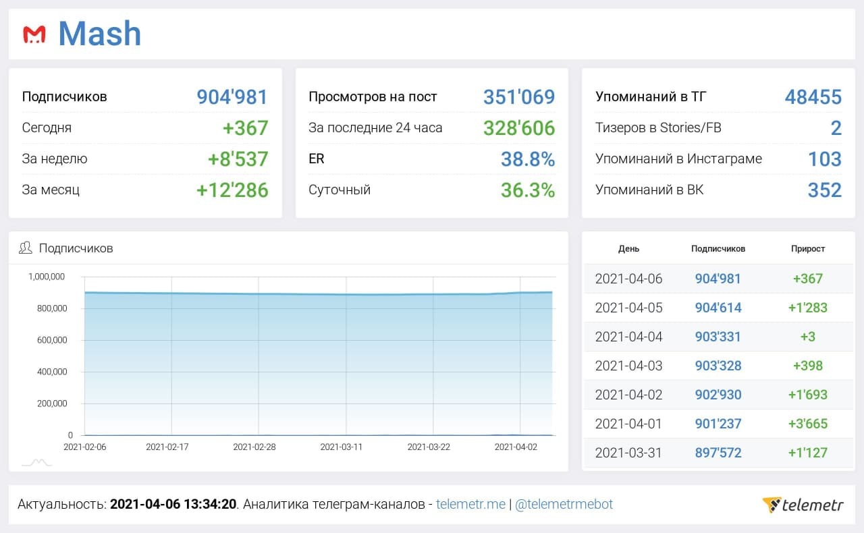Open the telemetr.me link
This screenshot has height=533, width=864.
(470, 504)
